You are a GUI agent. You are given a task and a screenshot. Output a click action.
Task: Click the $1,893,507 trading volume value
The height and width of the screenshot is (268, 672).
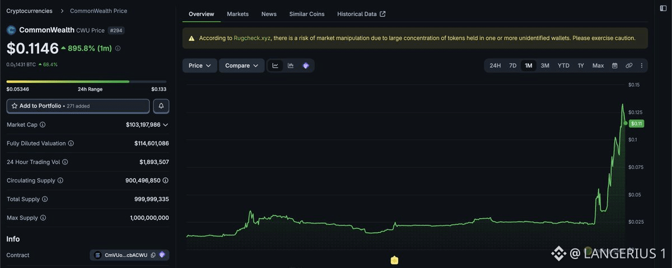[154, 162]
